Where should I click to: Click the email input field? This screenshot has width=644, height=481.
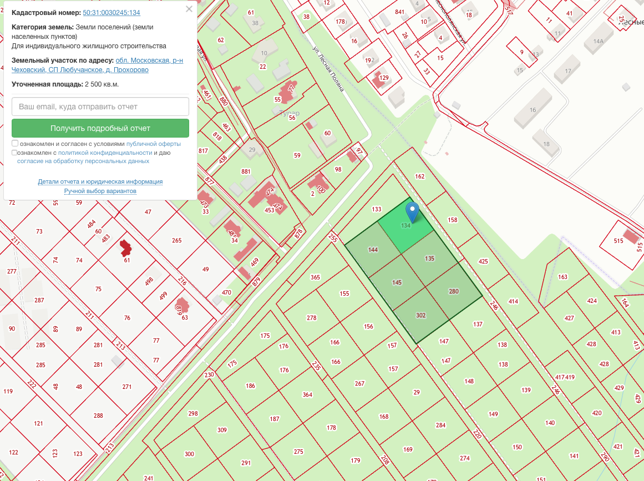(x=100, y=107)
